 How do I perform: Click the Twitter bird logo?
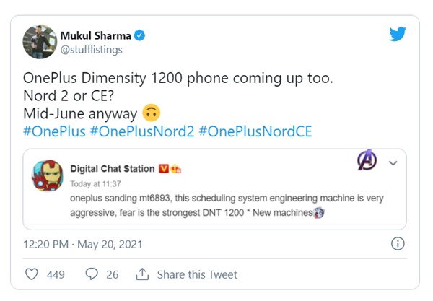(398, 35)
